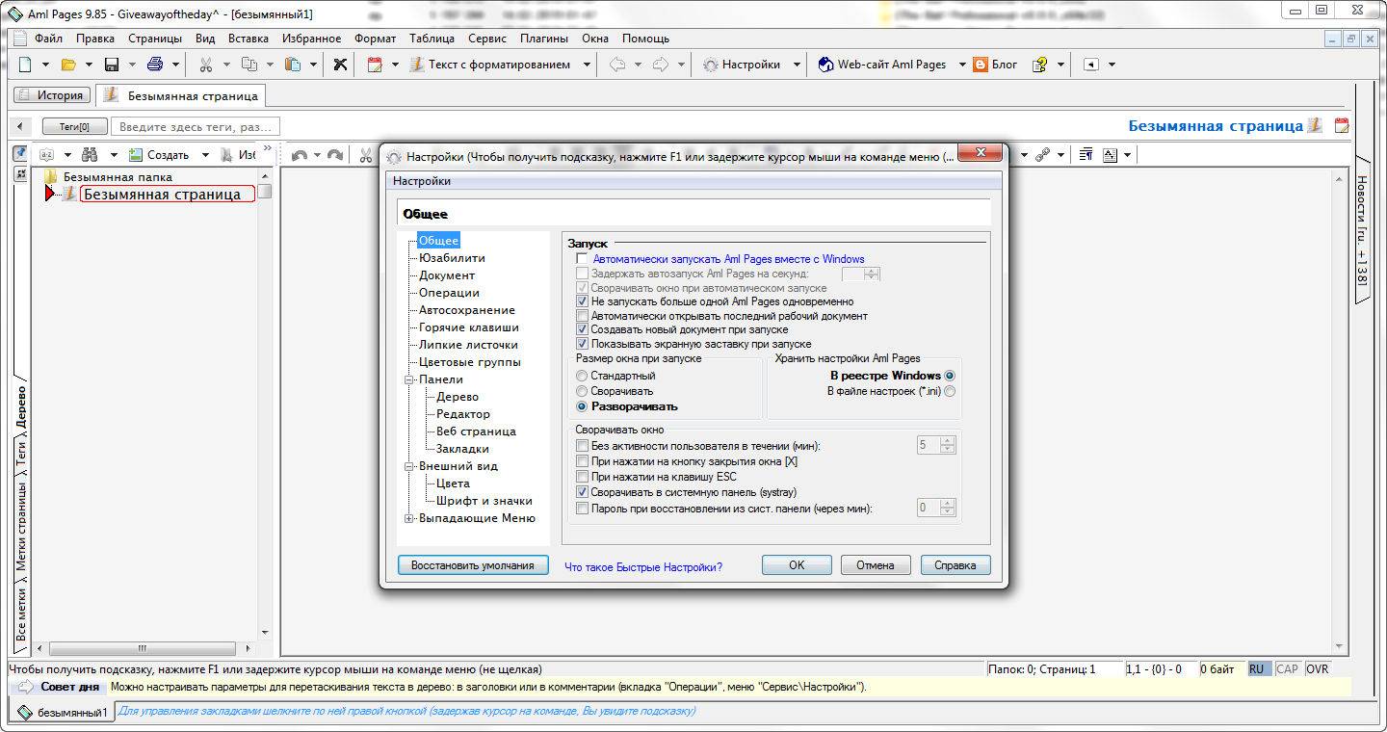Viewport: 1387px width, 732px height.
Task: Click the binoculars search icon in tree panel
Action: [90, 154]
